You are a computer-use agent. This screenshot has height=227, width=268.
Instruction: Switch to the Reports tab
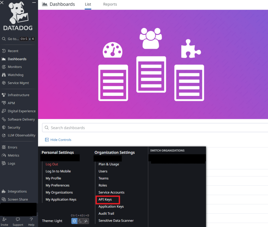pos(110,4)
